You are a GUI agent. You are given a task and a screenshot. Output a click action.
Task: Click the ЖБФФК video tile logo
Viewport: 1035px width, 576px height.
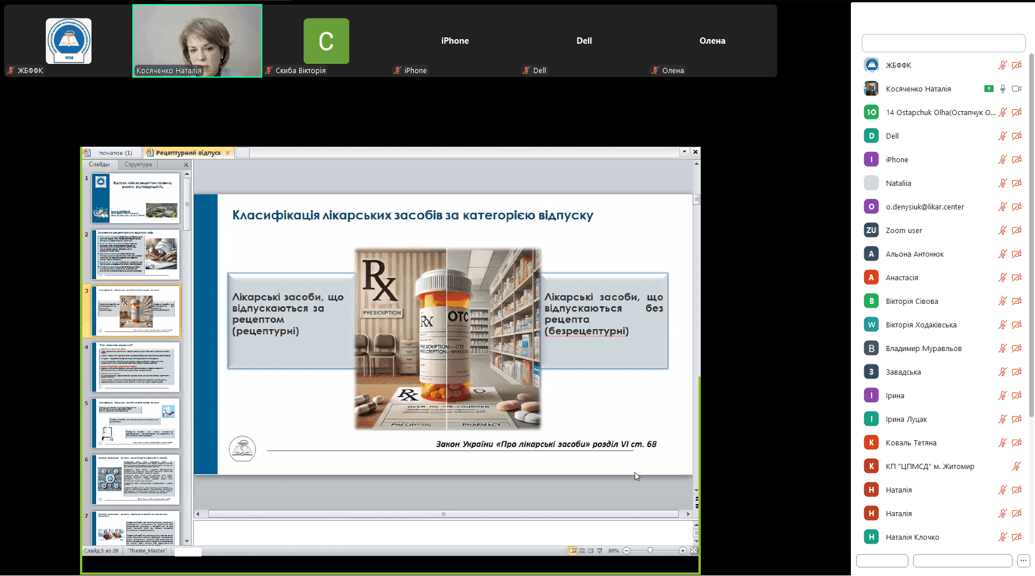tap(68, 41)
